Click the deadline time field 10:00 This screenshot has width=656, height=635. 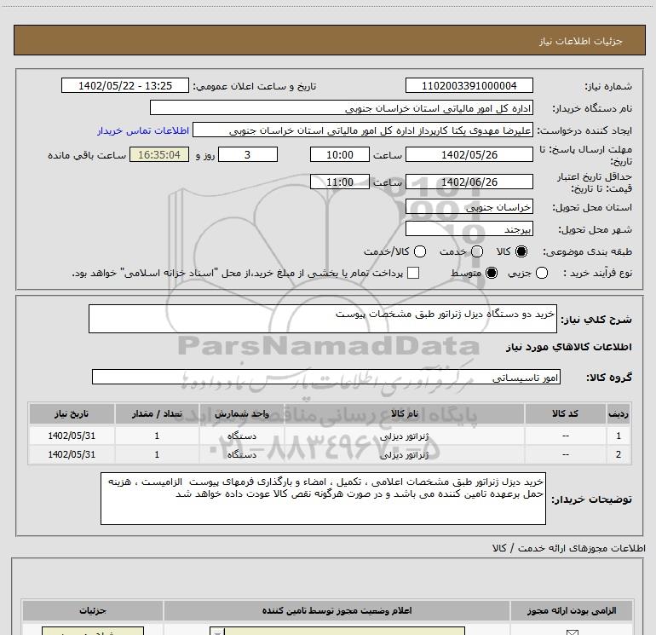340,154
